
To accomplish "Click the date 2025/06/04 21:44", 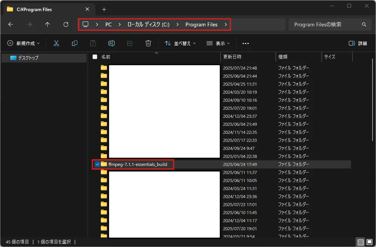I will 240,76.
